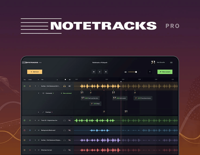This screenshot has width=200, height=155.
Task: Click the pencil icon next to Drawings
Action: tap(43, 112)
